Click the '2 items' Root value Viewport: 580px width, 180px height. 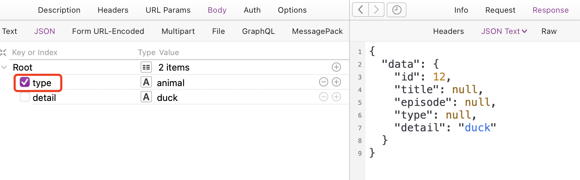174,67
